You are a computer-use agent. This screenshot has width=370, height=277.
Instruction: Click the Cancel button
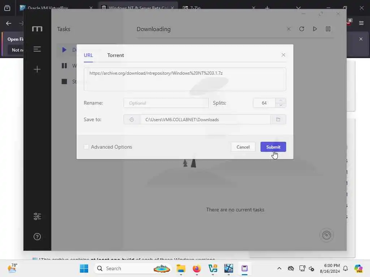[x=243, y=147]
